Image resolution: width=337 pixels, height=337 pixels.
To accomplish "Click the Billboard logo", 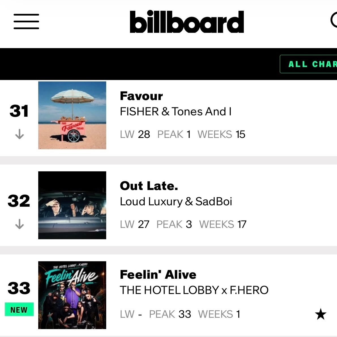I will [187, 22].
